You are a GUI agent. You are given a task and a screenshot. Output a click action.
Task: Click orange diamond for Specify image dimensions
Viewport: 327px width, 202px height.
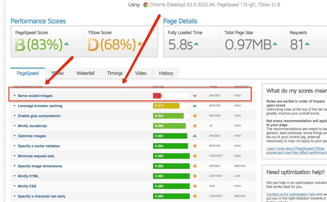(195, 166)
